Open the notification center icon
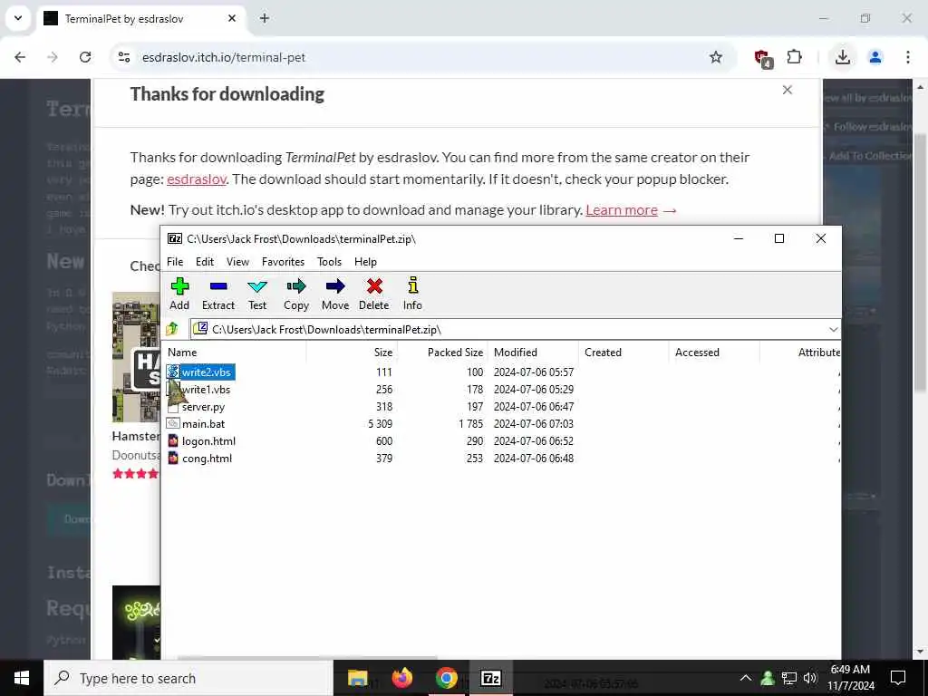The height and width of the screenshot is (696, 928). coord(898,678)
